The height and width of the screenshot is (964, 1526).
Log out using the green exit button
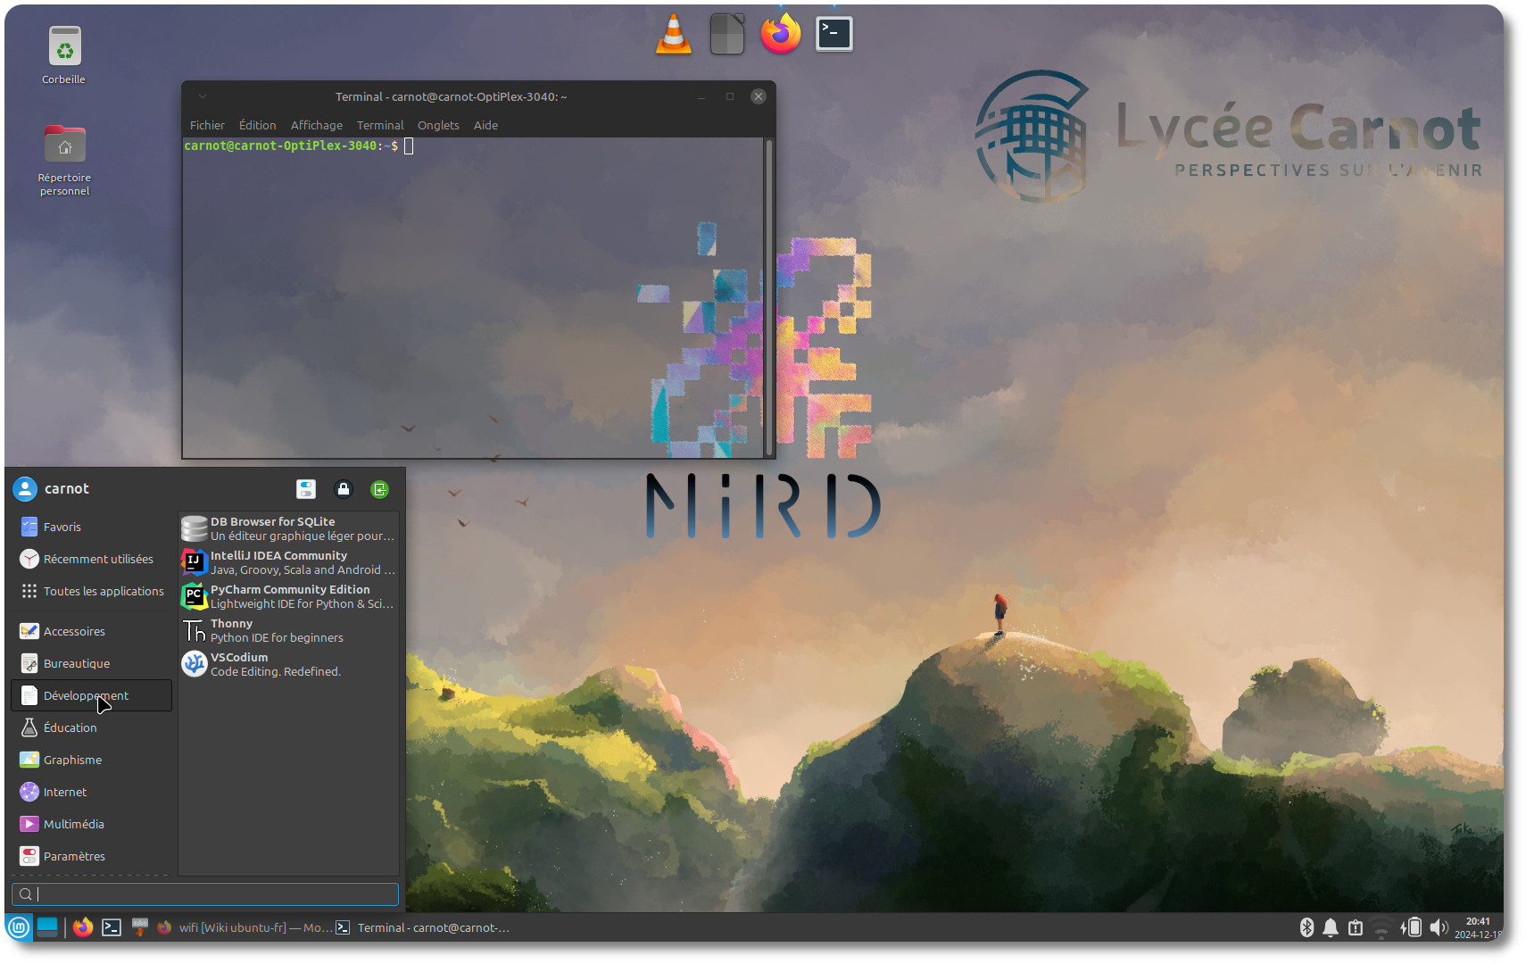379,489
